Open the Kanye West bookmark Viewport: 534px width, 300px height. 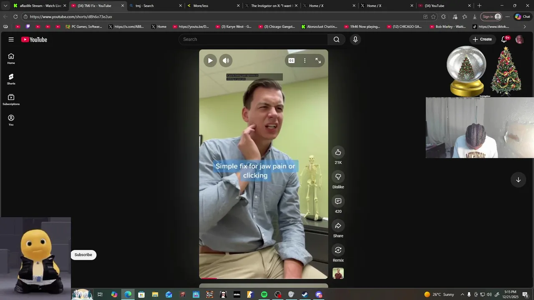(234, 27)
